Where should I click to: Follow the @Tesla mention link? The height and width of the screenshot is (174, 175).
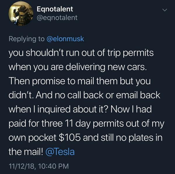click(x=60, y=152)
